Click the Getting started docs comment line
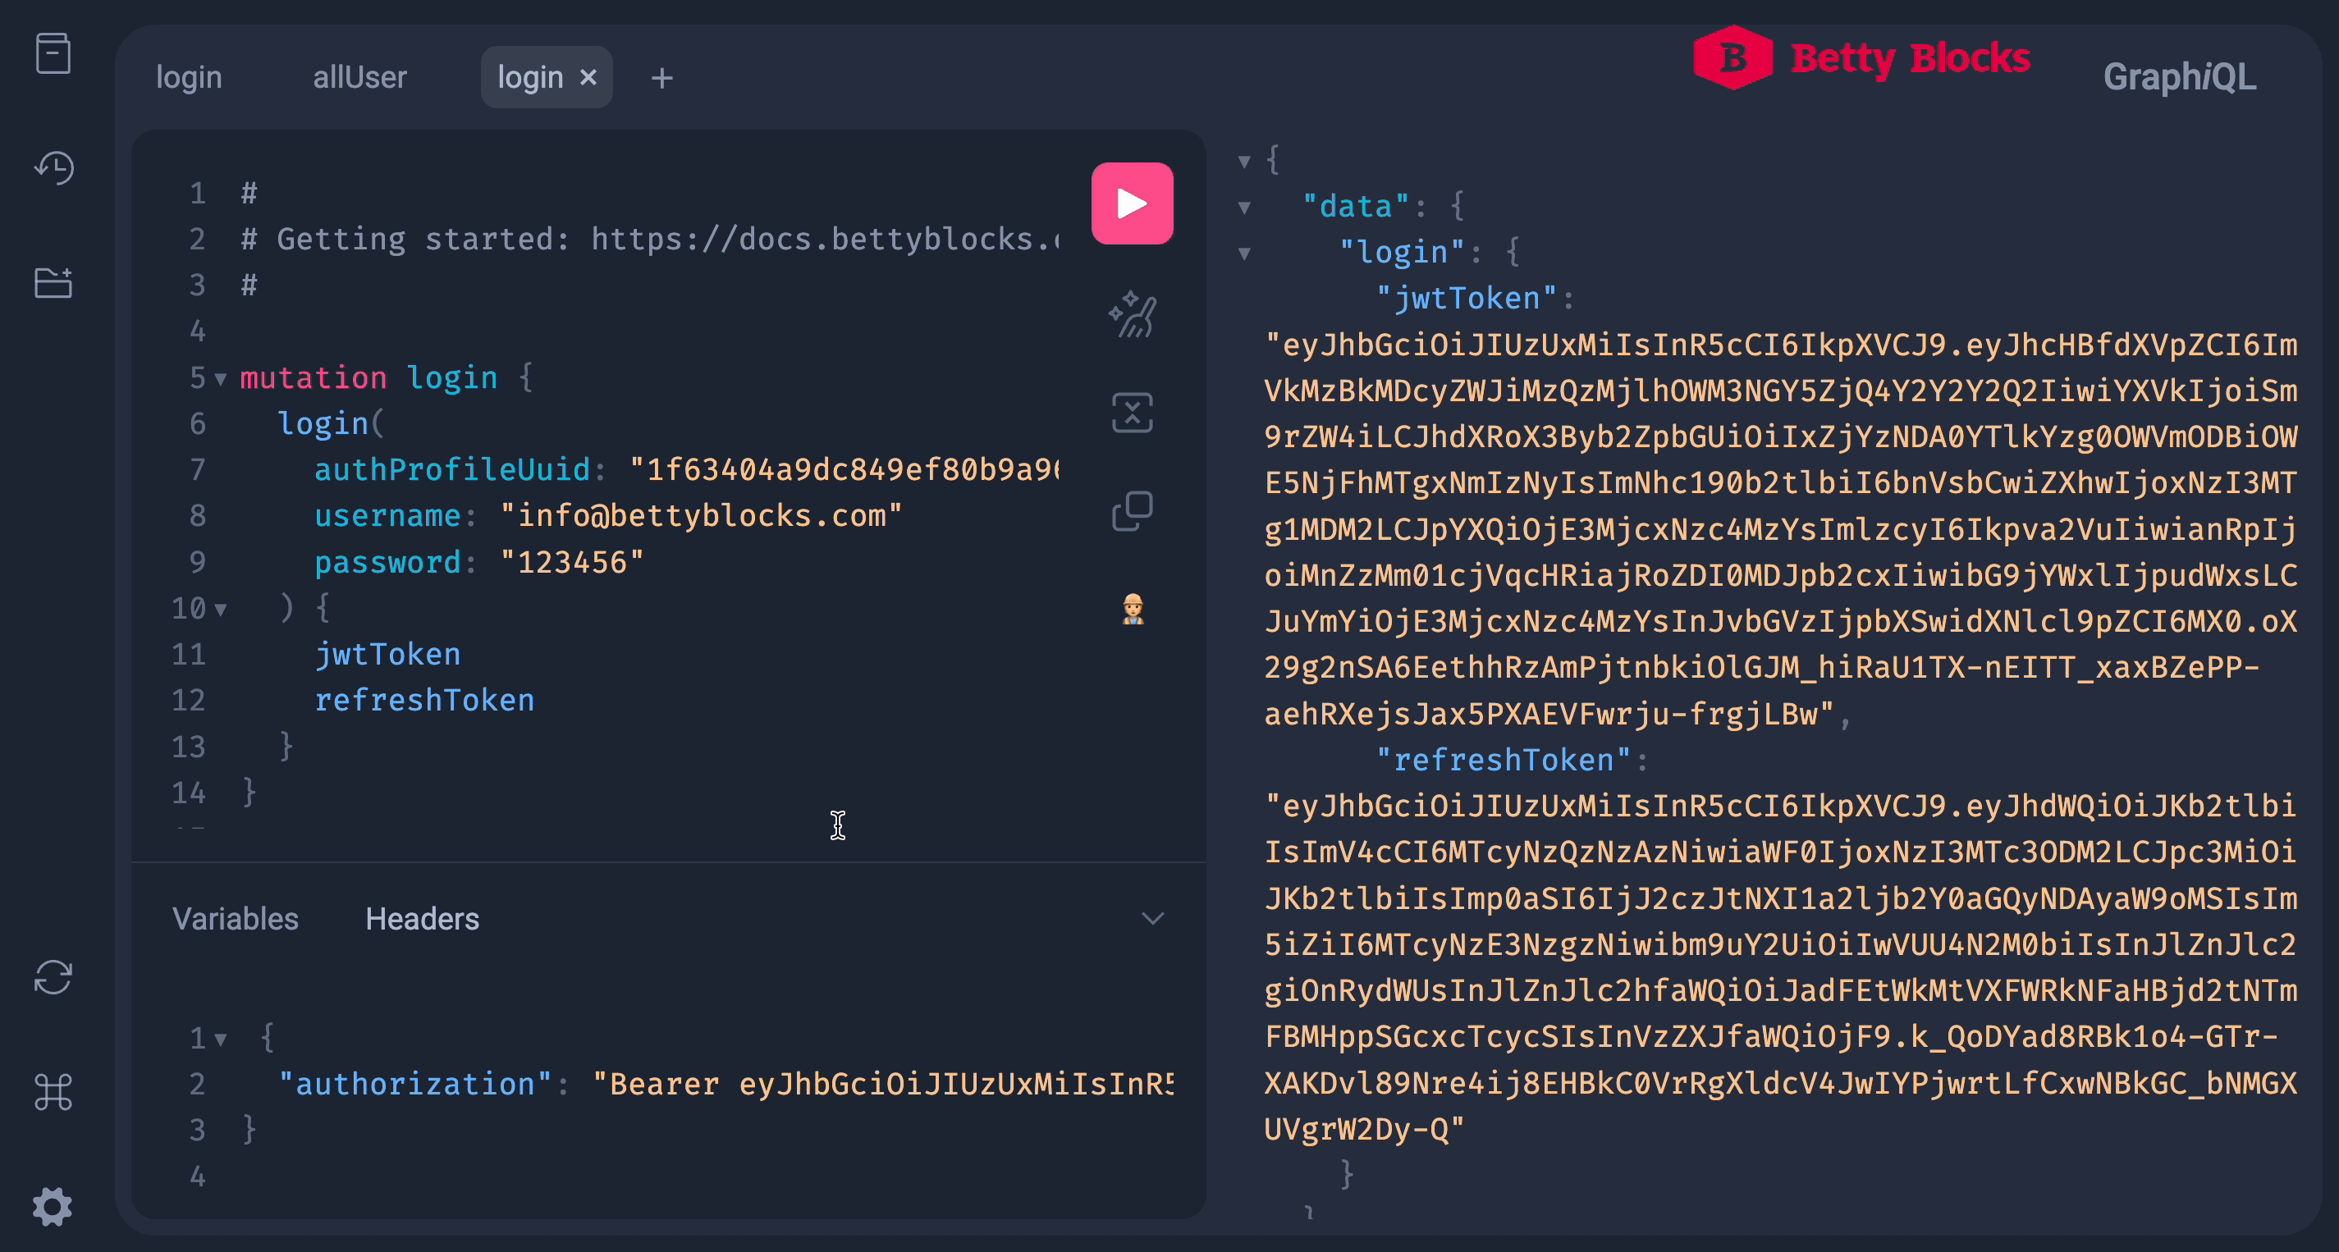The height and width of the screenshot is (1252, 2339). (650, 239)
